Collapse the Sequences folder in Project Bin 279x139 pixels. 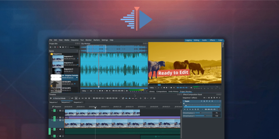pos(50,54)
